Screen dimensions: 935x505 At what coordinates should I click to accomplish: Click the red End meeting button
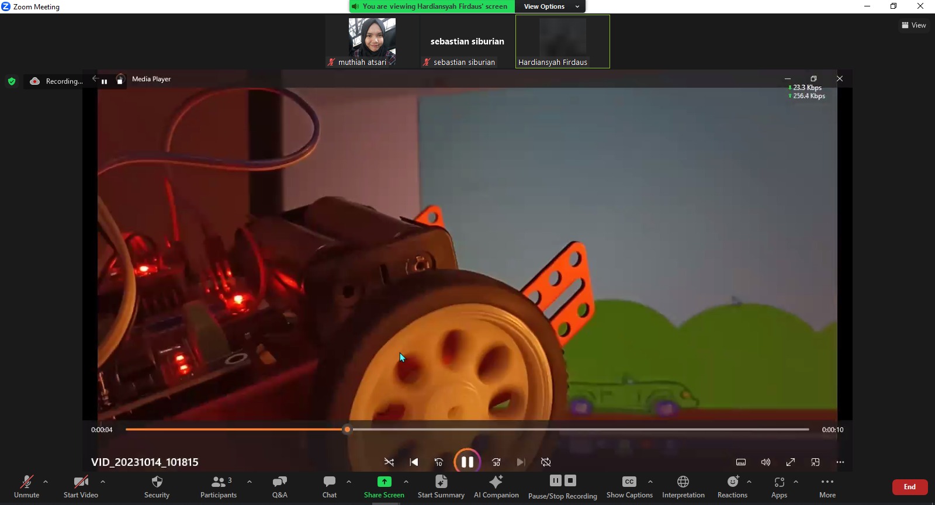point(910,487)
